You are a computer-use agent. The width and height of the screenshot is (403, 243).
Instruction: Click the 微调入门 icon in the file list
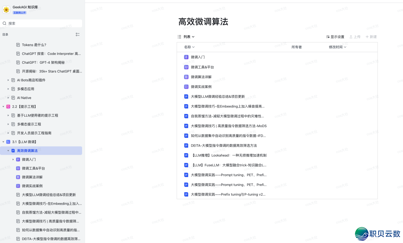click(186, 57)
